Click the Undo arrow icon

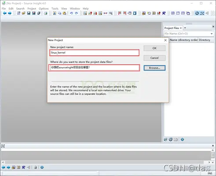click(71, 13)
